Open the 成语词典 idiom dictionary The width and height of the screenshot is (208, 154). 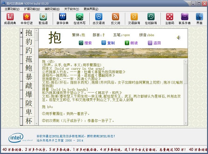click(10, 18)
